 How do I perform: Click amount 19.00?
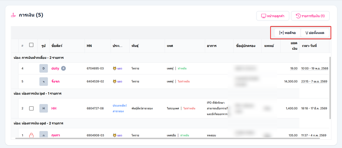294,68
